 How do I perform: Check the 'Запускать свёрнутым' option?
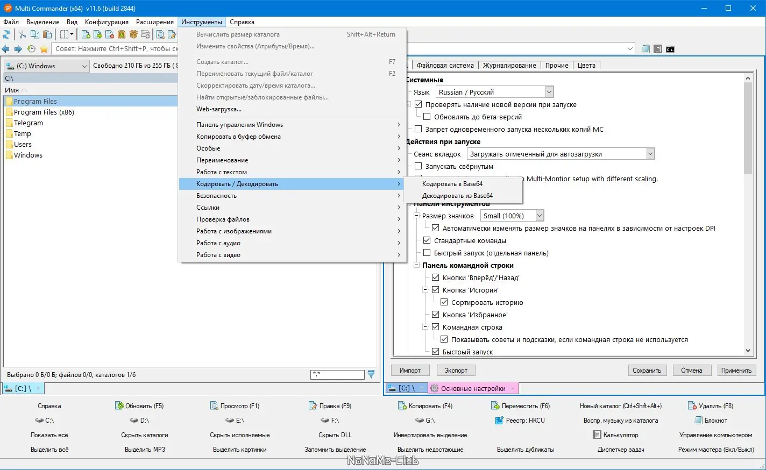coord(418,166)
